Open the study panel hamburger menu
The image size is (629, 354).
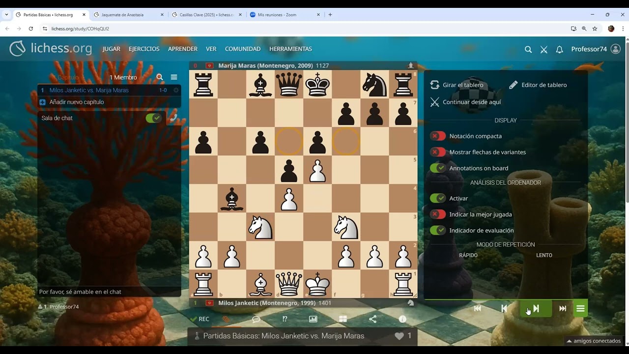174,77
